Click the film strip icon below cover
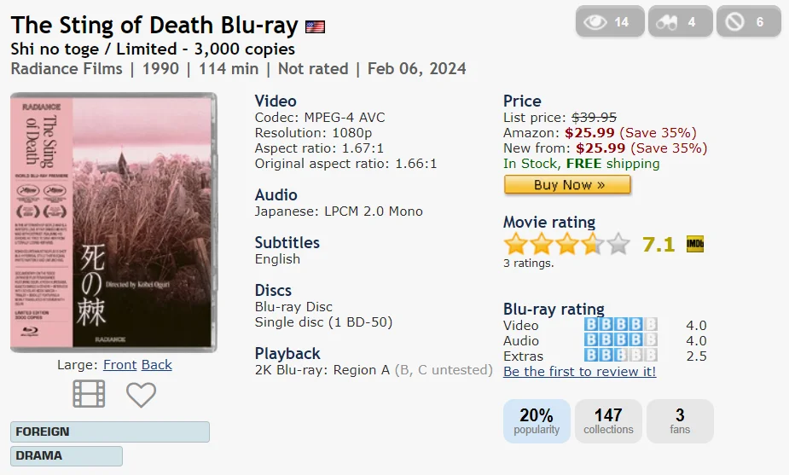The image size is (789, 475). click(x=89, y=393)
